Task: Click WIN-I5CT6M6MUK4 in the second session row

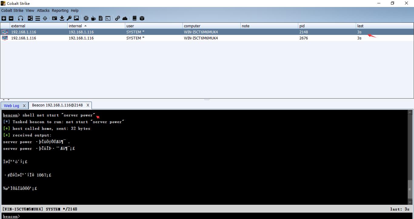Action: coord(201,38)
